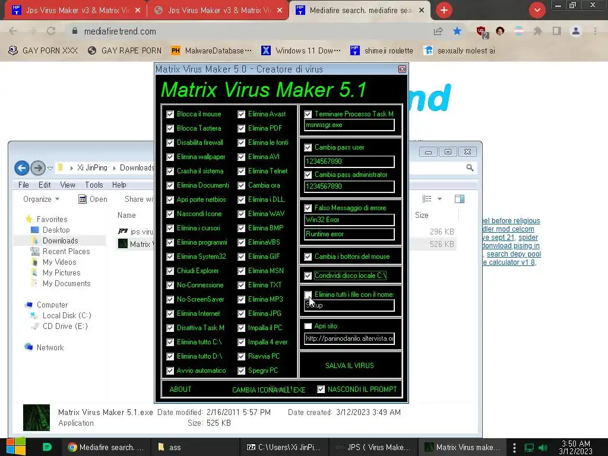
Task: Uncheck Crasha il sistema checkbox
Action: 170,171
